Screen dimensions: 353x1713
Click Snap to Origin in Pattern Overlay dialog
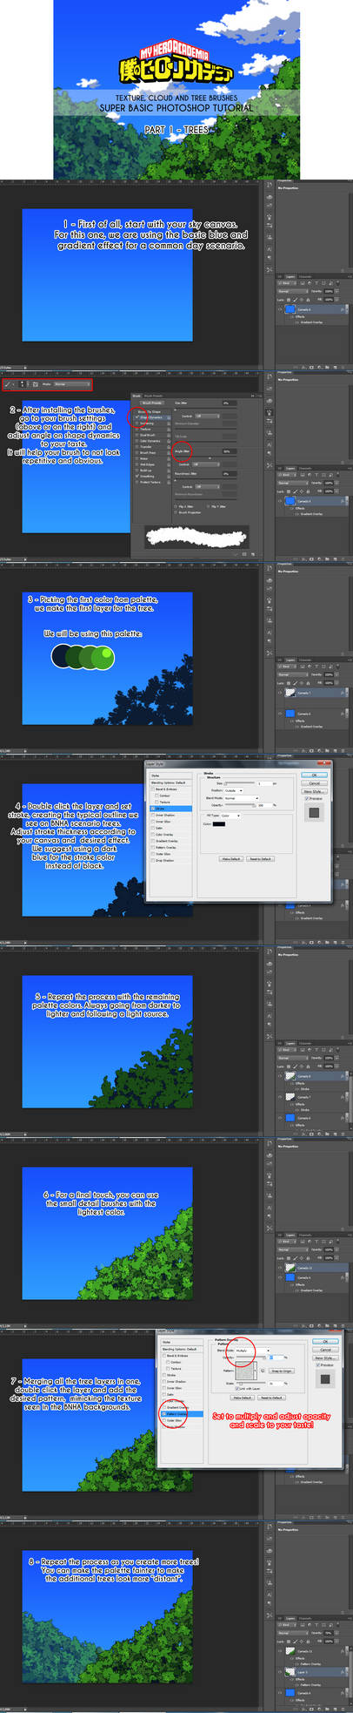(x=281, y=1371)
